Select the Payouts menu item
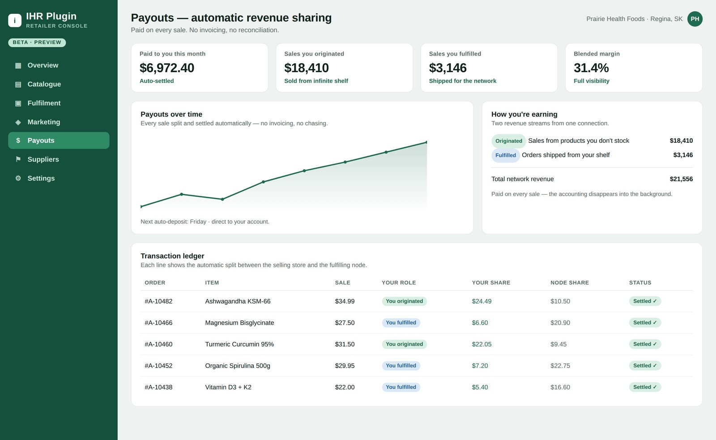The image size is (716, 440). (x=59, y=141)
